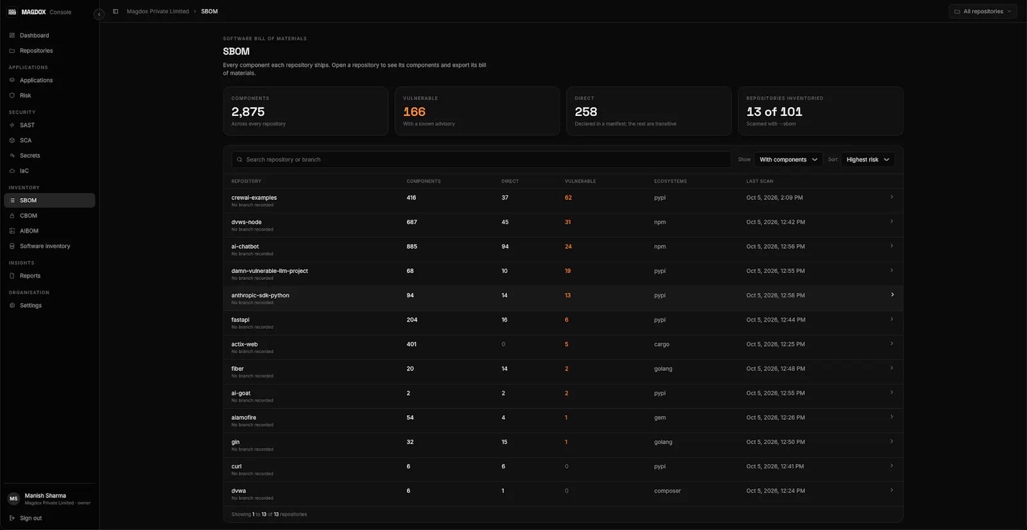Click the Software inventory icon
The width and height of the screenshot is (1027, 530).
pos(12,246)
